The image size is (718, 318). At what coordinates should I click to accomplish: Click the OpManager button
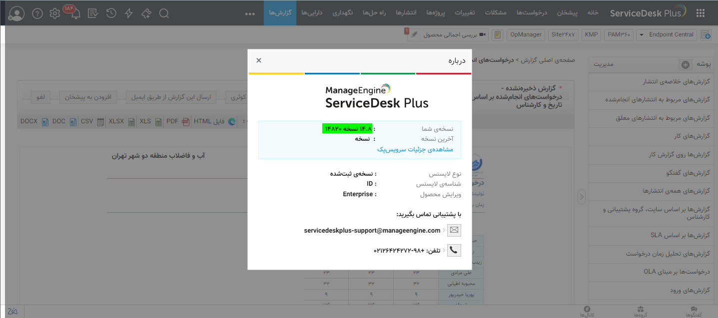tap(526, 34)
